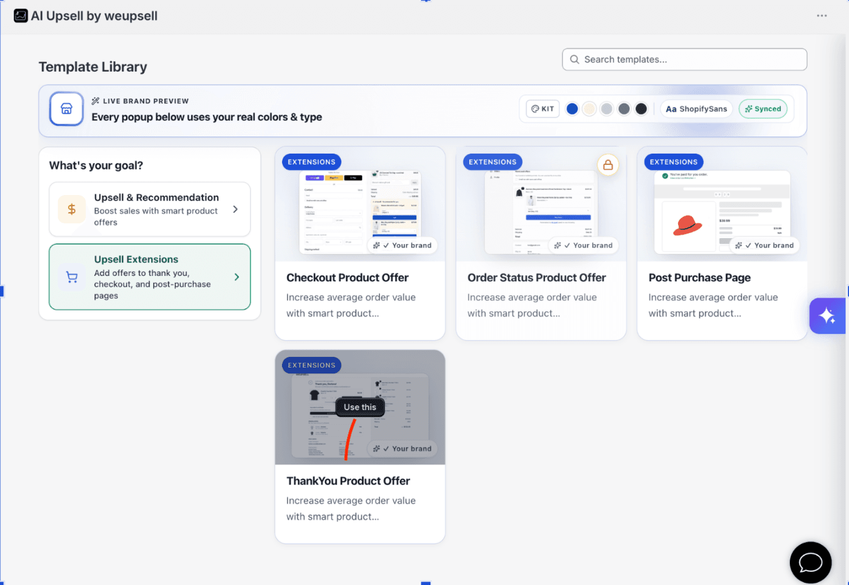The image size is (849, 585).
Task: Open the Order Status Product Offer title
Action: point(537,278)
